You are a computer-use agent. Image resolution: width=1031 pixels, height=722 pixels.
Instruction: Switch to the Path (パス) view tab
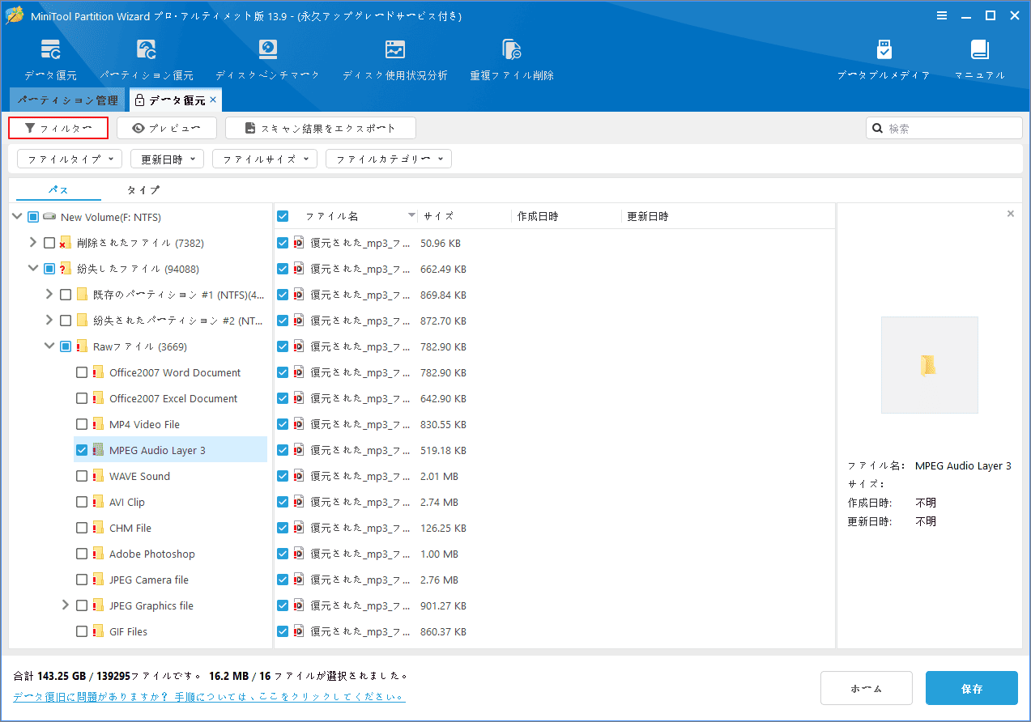tap(58, 190)
